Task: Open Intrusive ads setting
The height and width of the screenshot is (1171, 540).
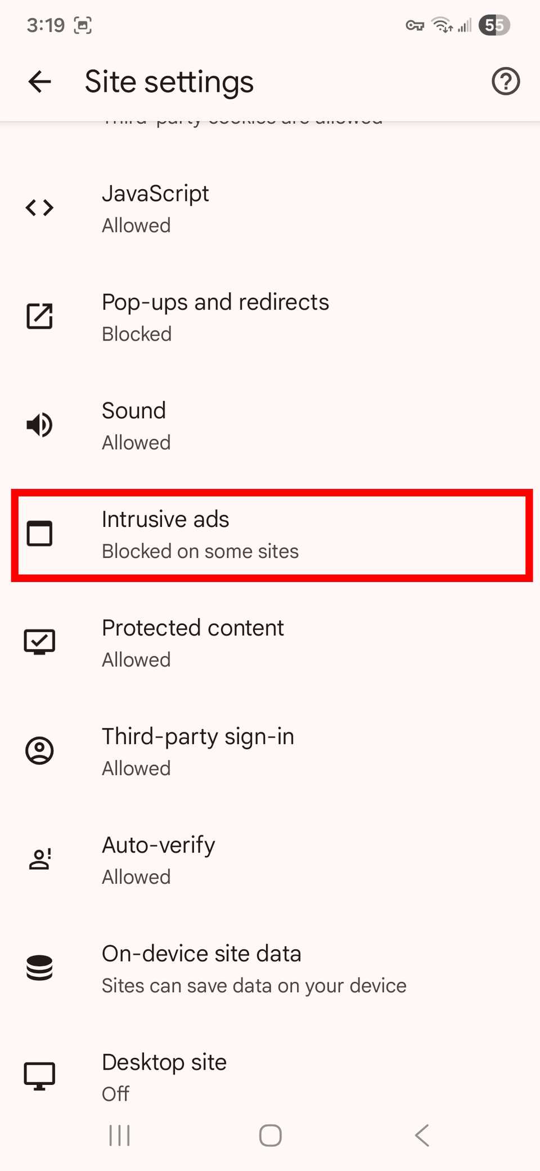Action: pos(270,535)
